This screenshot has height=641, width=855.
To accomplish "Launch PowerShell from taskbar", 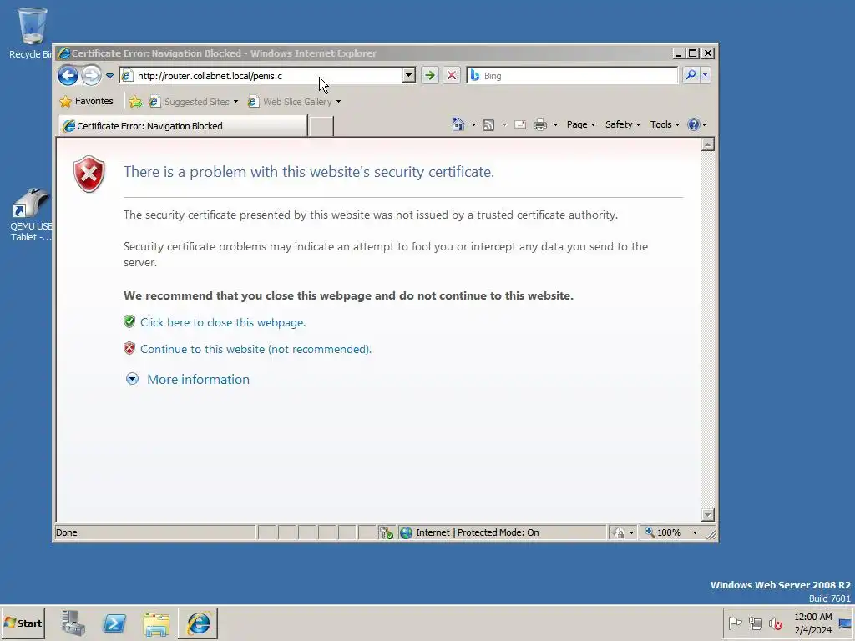I will pyautogui.click(x=114, y=623).
